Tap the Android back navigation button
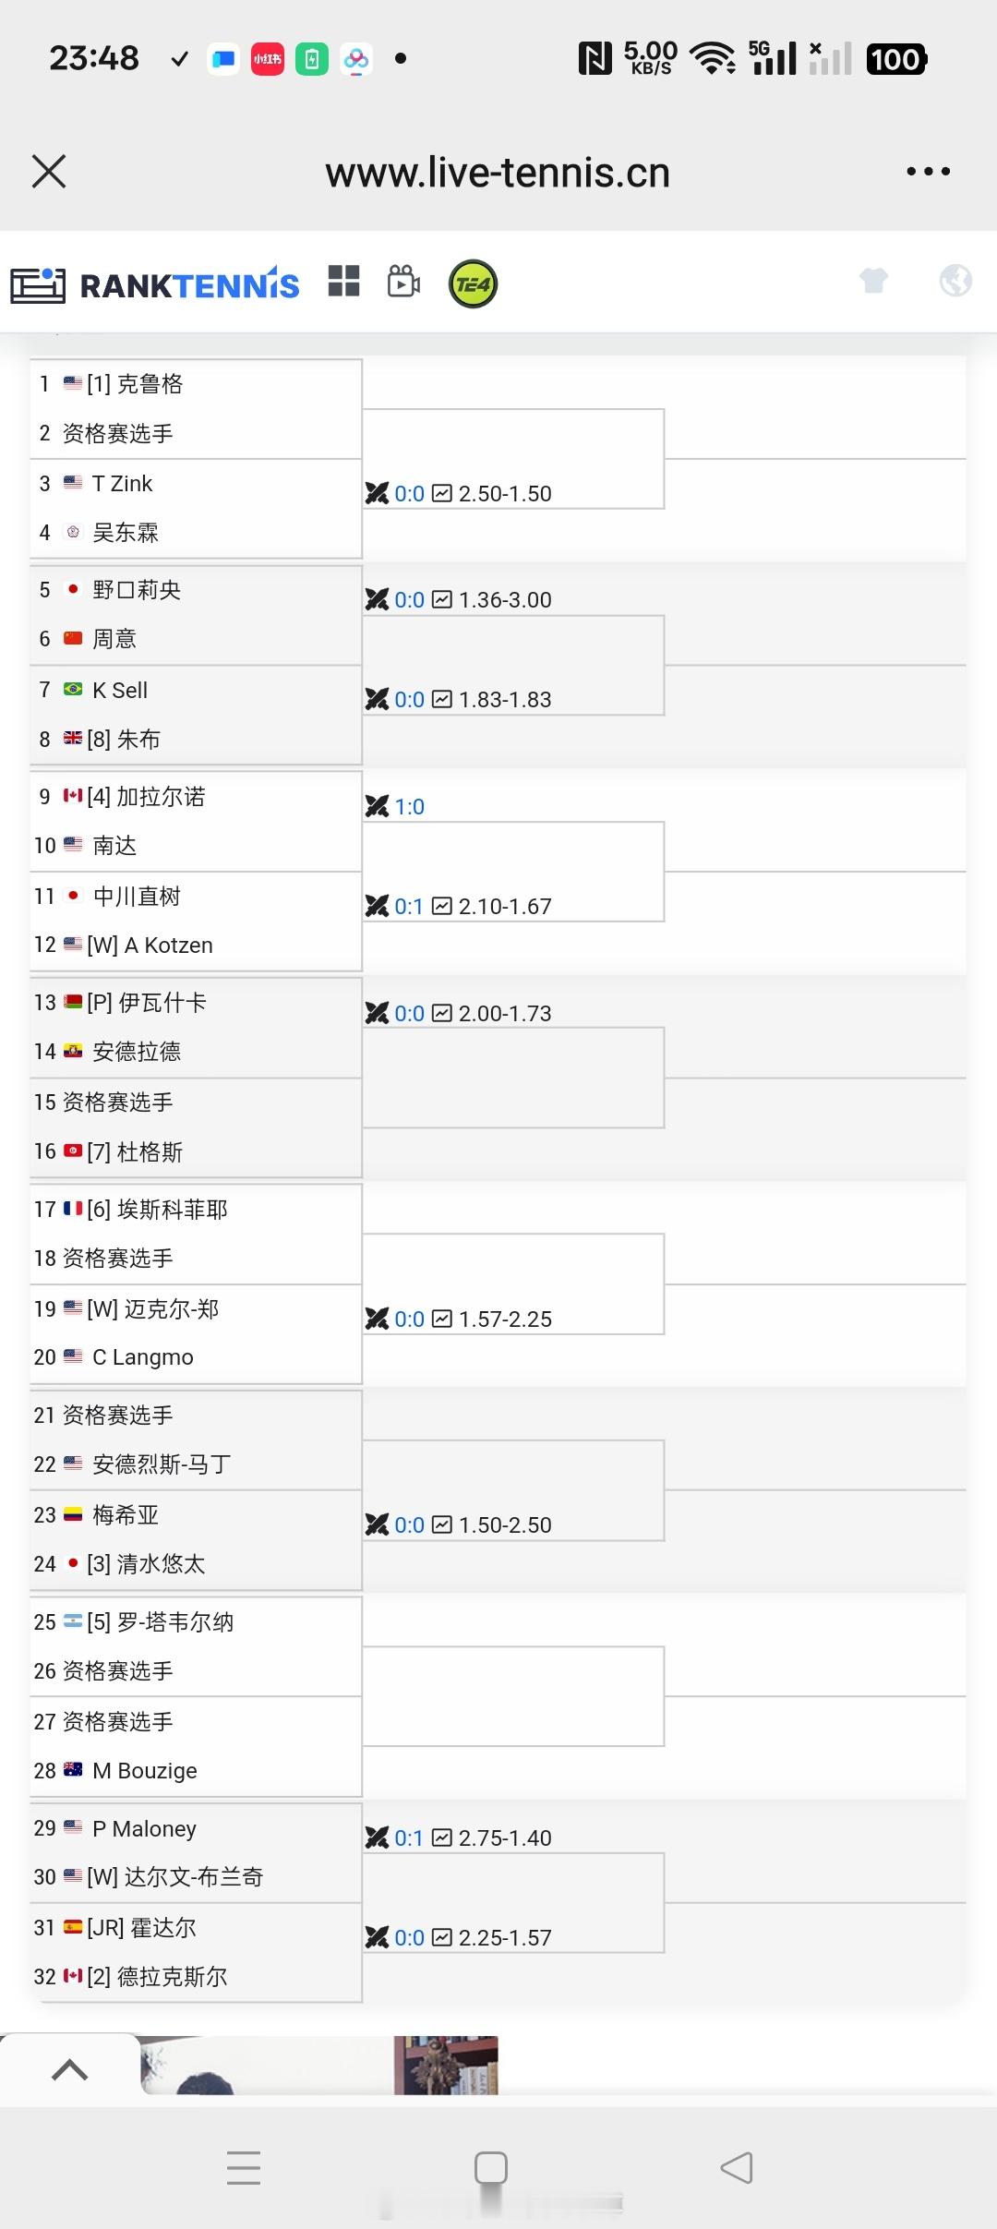The width and height of the screenshot is (997, 2229). pos(737,2167)
